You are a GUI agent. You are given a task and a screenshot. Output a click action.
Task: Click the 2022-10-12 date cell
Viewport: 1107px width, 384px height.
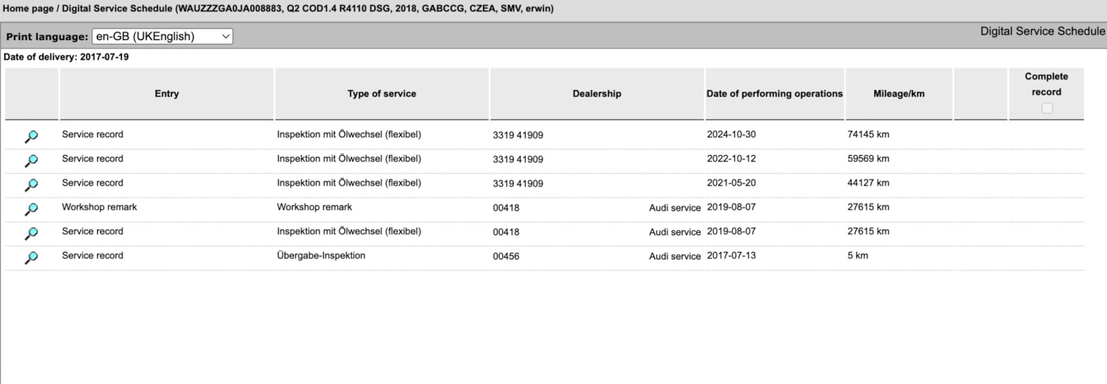731,159
